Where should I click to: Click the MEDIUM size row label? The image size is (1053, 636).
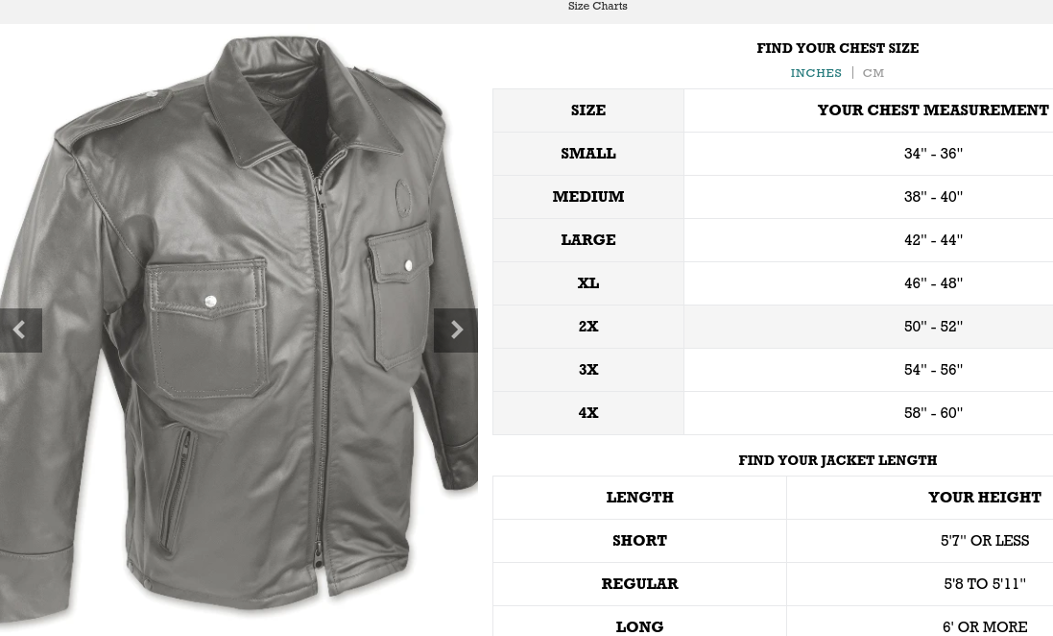tap(588, 197)
